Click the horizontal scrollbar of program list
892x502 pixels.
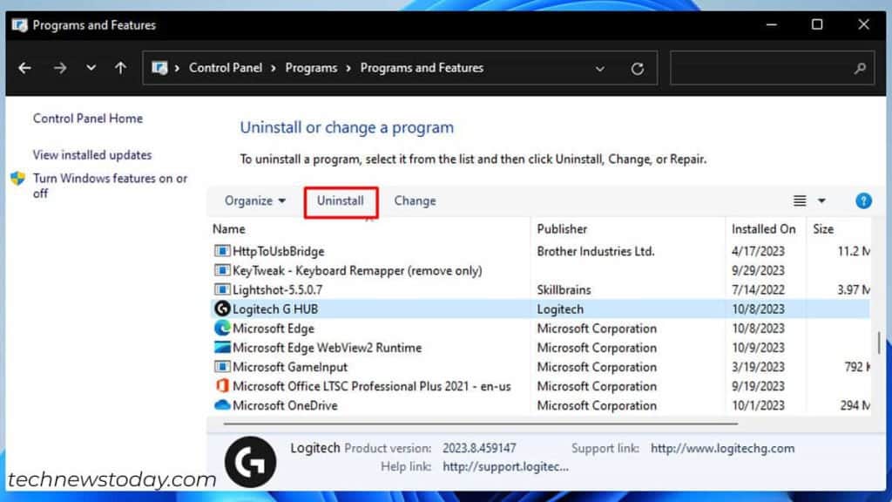(x=481, y=424)
